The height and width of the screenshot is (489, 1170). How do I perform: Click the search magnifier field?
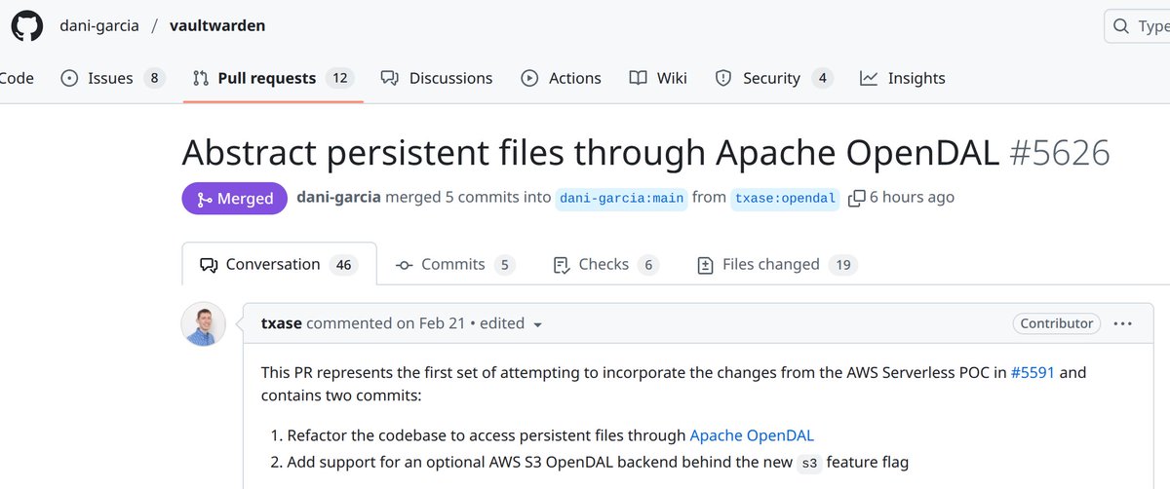click(1137, 26)
